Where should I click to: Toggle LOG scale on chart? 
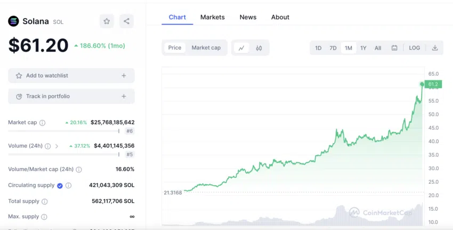pyautogui.click(x=414, y=48)
